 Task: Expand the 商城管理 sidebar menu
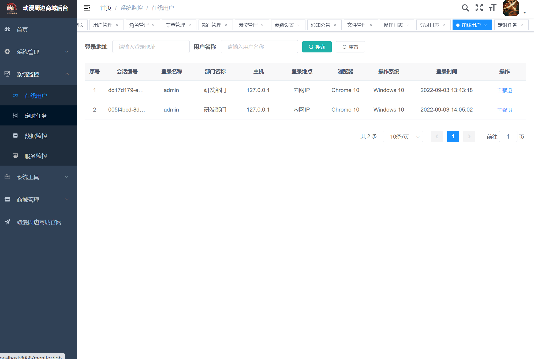tap(38, 200)
